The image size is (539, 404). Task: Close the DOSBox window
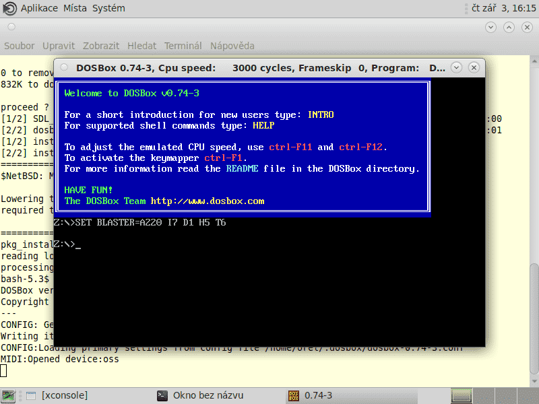(x=474, y=68)
